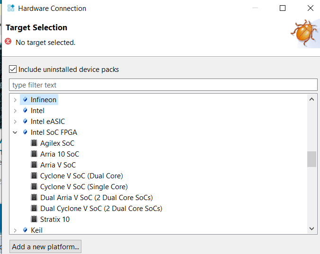Expand the Intel tree node
Image resolution: width=320 pixels, height=254 pixels.
click(x=15, y=111)
